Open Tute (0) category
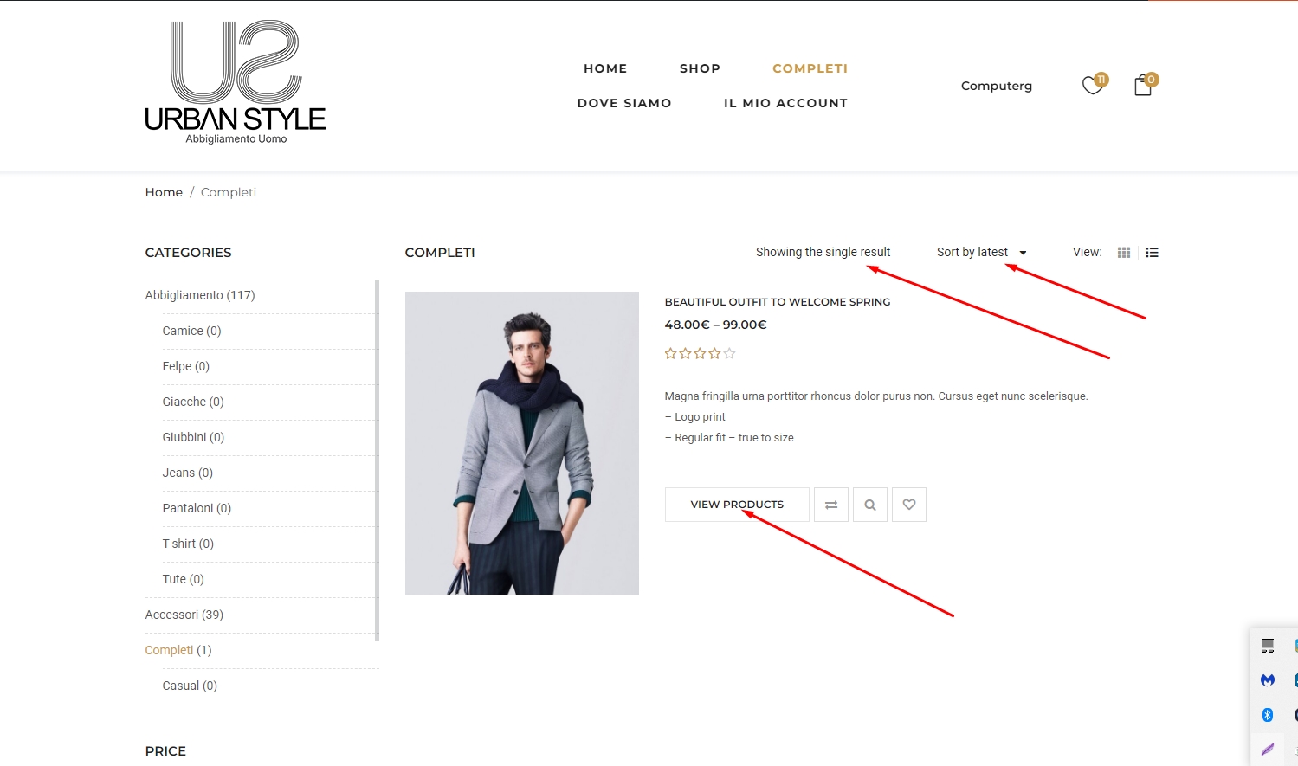This screenshot has width=1298, height=766. click(183, 579)
